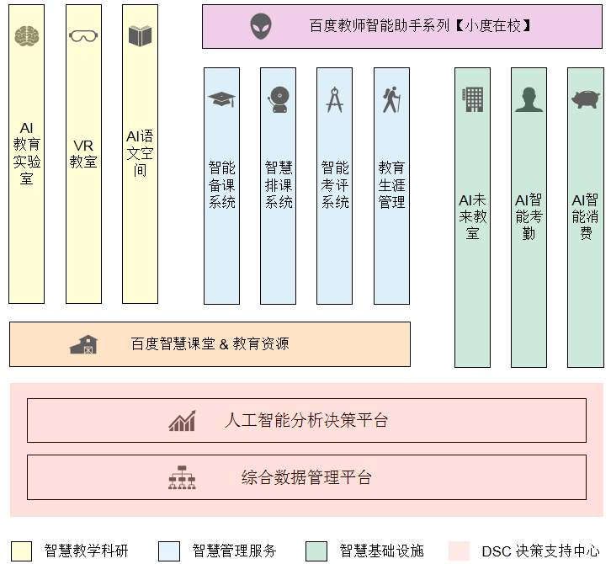Viewport: 611px width, 564px height.
Task: Click the building icon above AI未来教室
Action: [473, 99]
